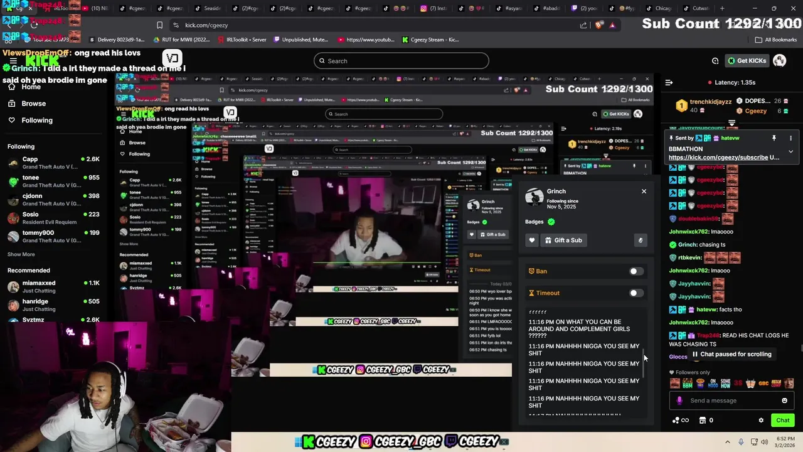
Task: Insert the GBC emote
Action: [763, 383]
